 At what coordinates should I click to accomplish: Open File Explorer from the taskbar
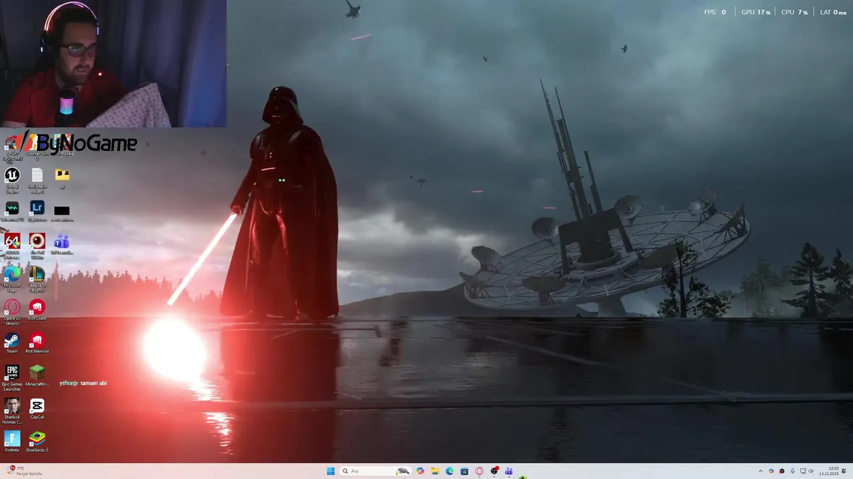(x=435, y=471)
